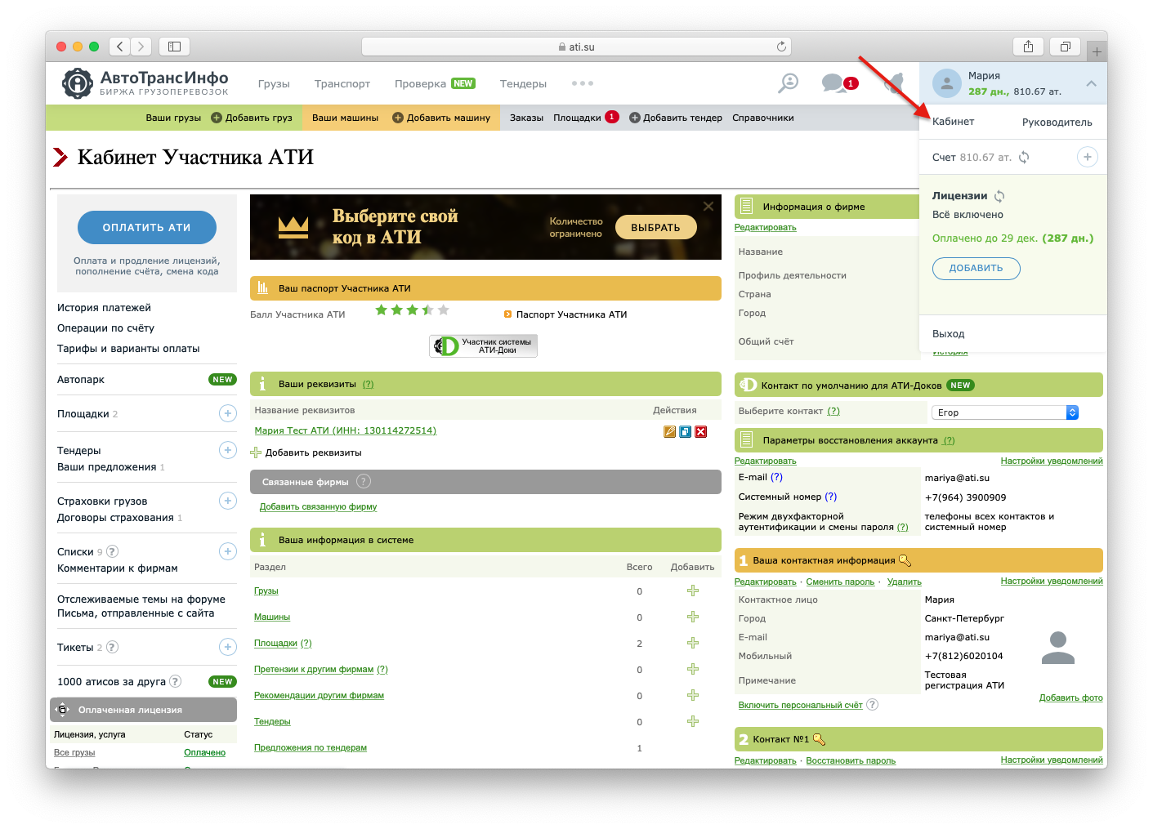Delete the Мария Тест АТИ requisites
Image resolution: width=1153 pixels, height=829 pixels.
700,431
